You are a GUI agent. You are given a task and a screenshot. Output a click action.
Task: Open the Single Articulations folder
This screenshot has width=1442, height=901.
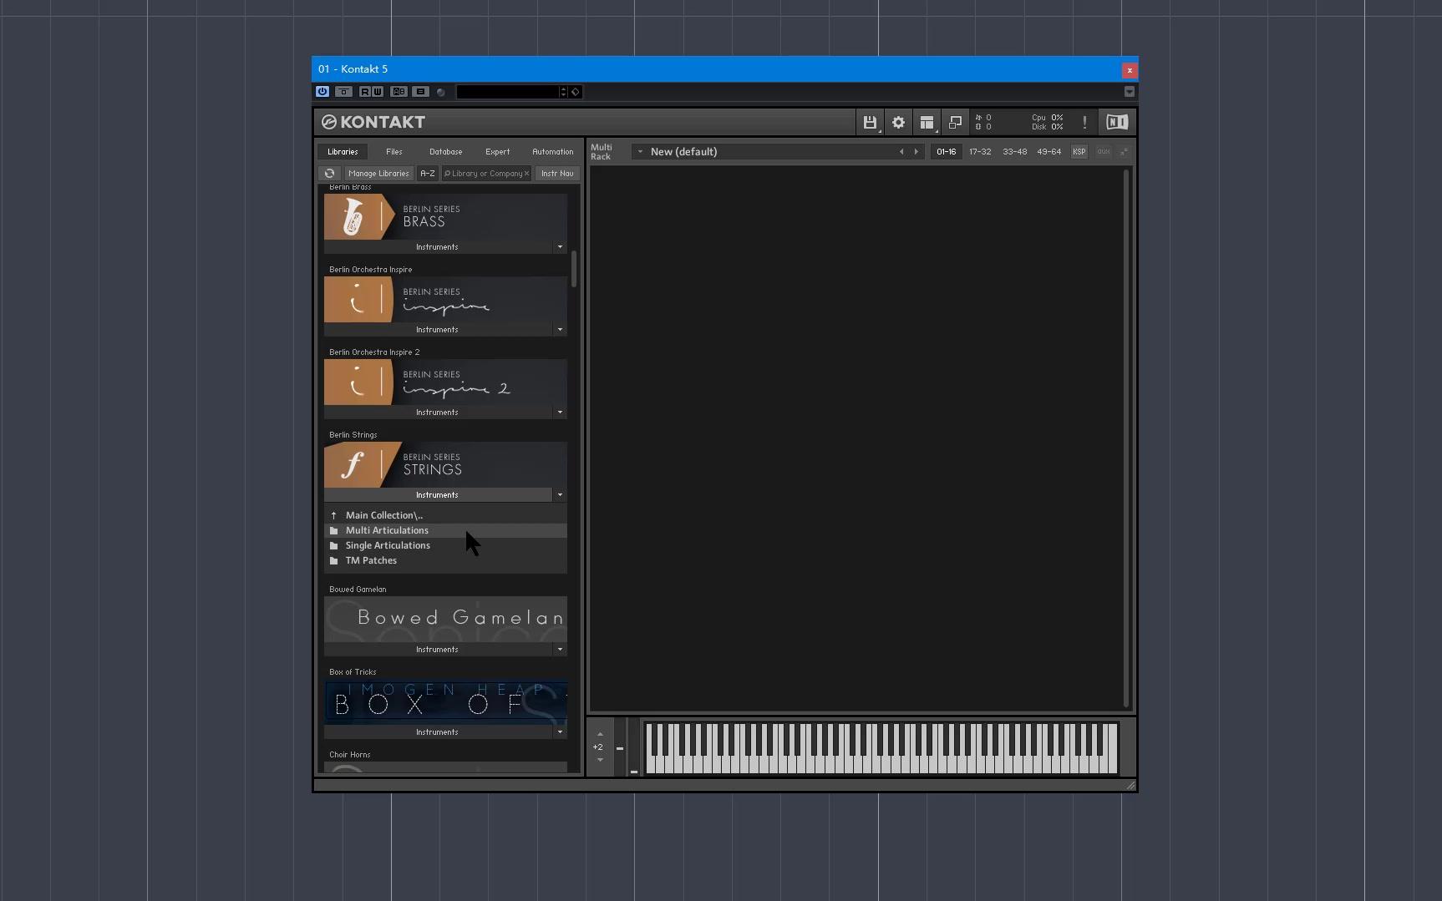pos(445,546)
